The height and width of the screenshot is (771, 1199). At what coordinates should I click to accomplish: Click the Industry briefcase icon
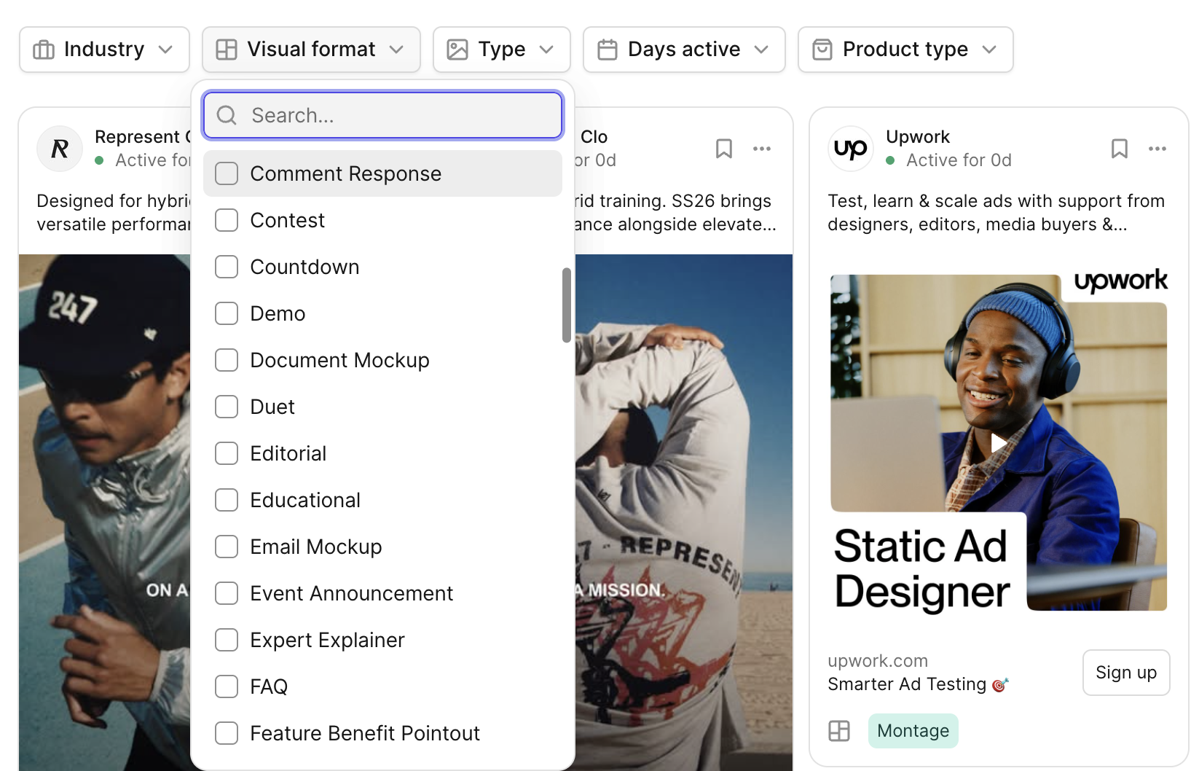[44, 50]
